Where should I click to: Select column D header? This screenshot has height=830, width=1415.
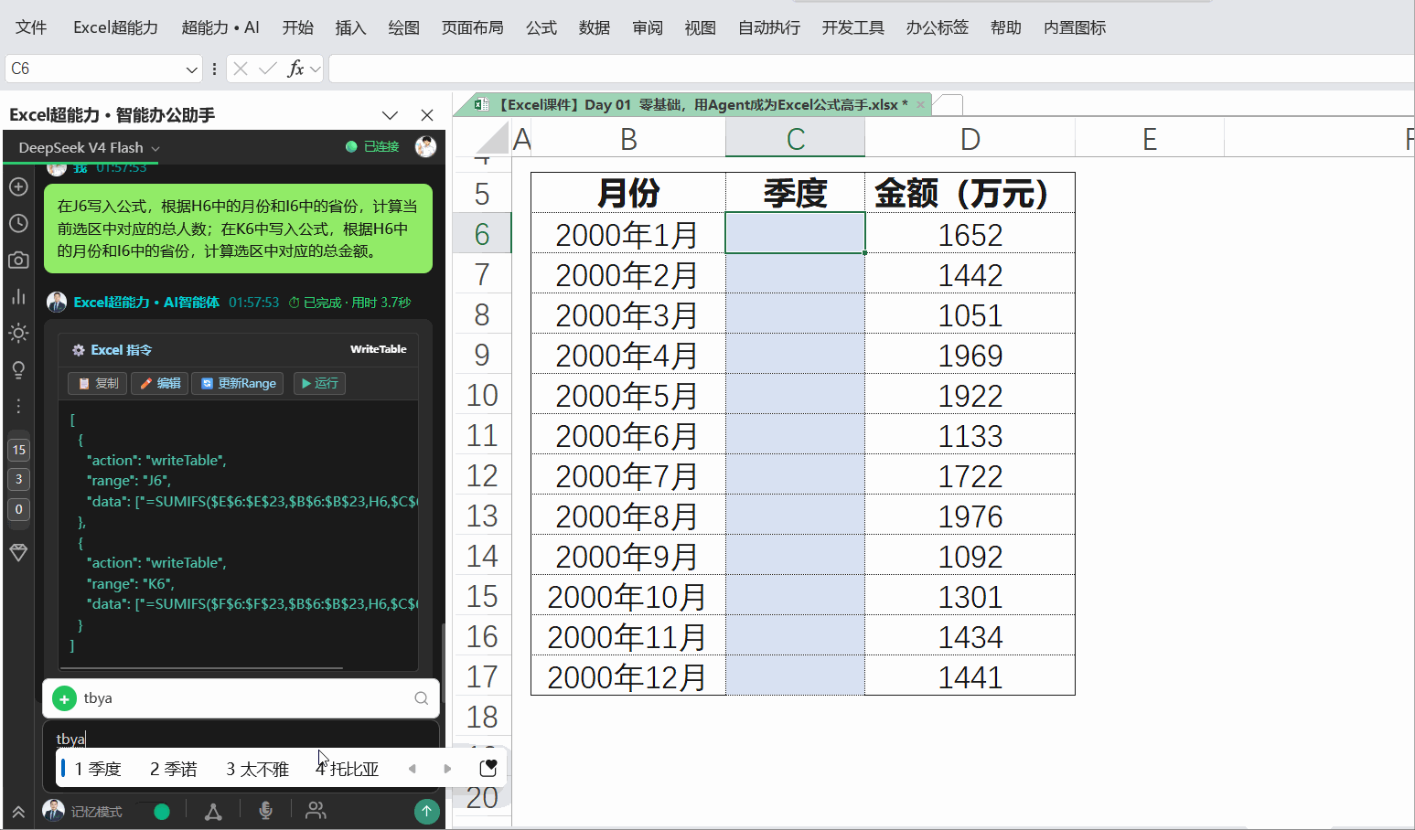point(970,139)
